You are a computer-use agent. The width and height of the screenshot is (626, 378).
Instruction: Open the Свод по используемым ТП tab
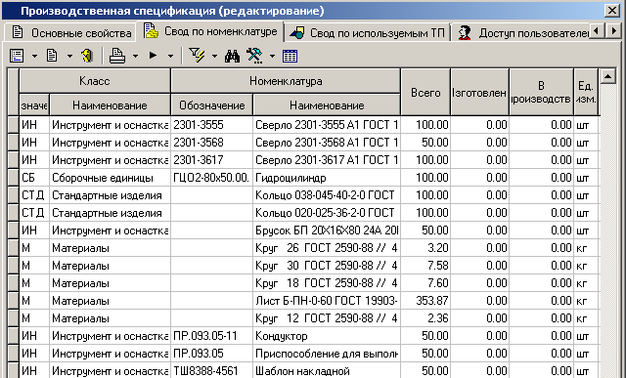point(368,32)
